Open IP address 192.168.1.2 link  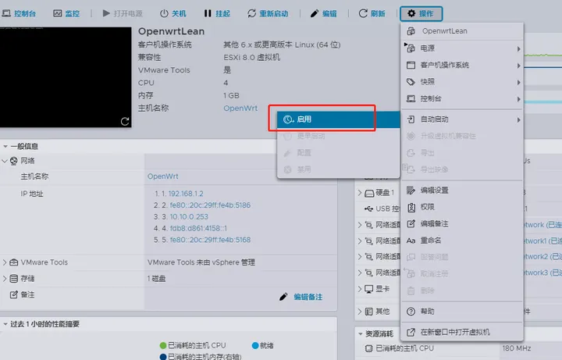coord(186,194)
